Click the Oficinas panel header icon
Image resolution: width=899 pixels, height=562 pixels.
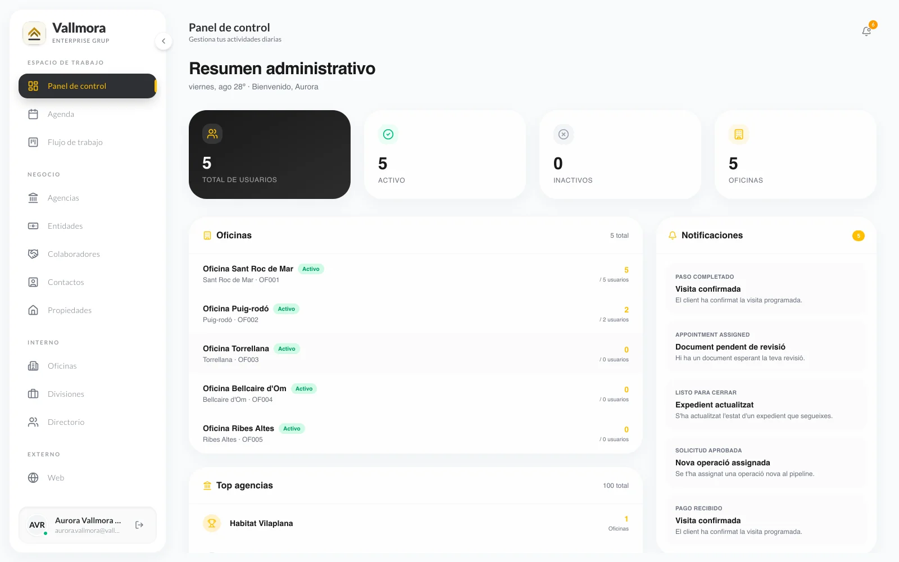[207, 235]
